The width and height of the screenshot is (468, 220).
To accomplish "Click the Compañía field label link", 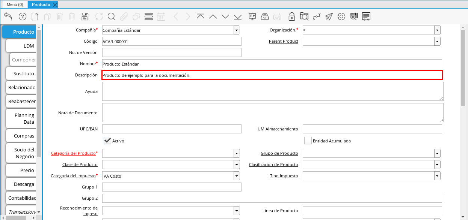I will pos(86,30).
